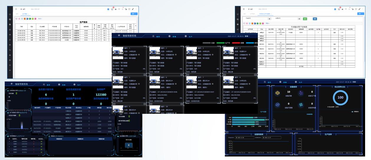Select the 生产 gear menu in center dashboard
Image resolution: width=371 pixels, height=160 pixels.
click(188, 36)
